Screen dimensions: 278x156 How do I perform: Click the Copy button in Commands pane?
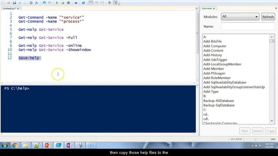(270, 131)
